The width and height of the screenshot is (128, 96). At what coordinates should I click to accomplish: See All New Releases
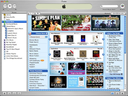(100, 33)
